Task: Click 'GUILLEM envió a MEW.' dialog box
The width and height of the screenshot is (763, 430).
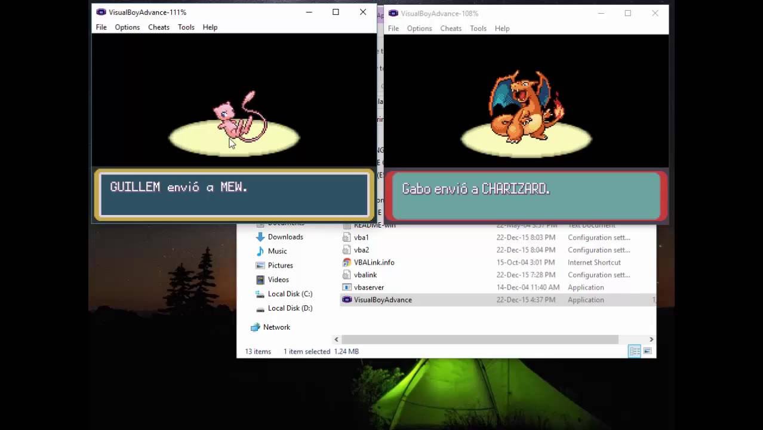Action: click(234, 194)
